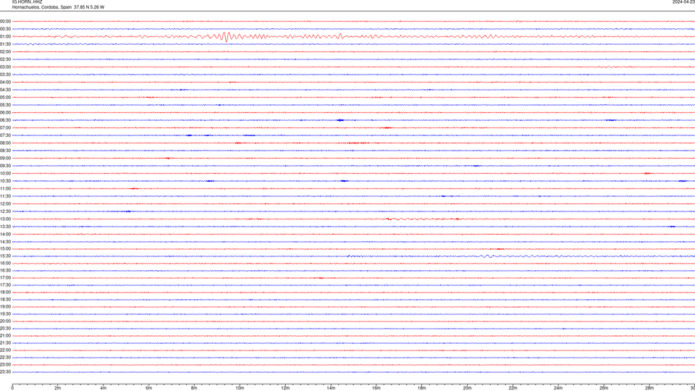Screen dimensions: 695x391
Task: Select the 10:00 trace time label
Action: click(5, 173)
